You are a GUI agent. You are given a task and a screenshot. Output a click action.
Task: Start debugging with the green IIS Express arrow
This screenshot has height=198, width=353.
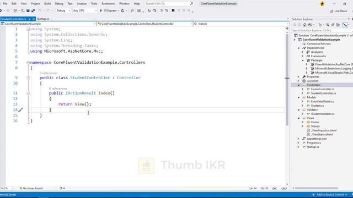(x=101, y=10)
